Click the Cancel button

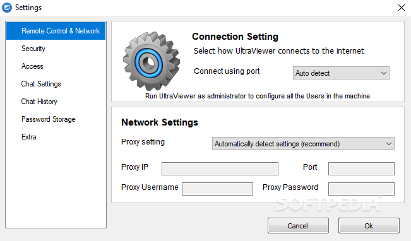(298, 226)
